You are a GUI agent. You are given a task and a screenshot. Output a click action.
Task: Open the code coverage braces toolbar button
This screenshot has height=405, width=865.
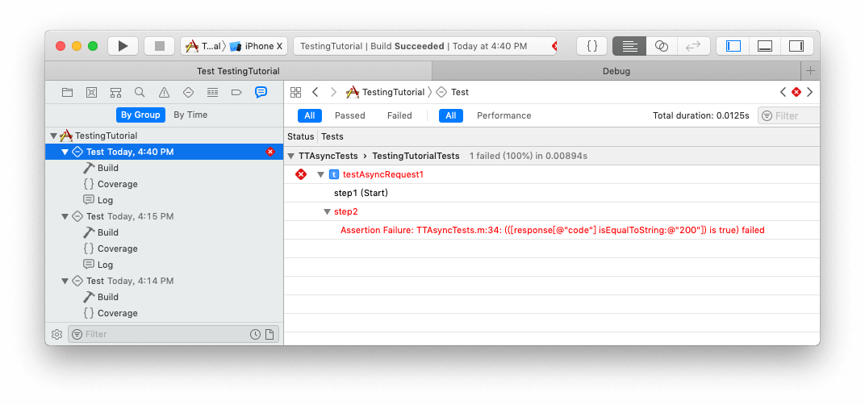[x=592, y=46]
